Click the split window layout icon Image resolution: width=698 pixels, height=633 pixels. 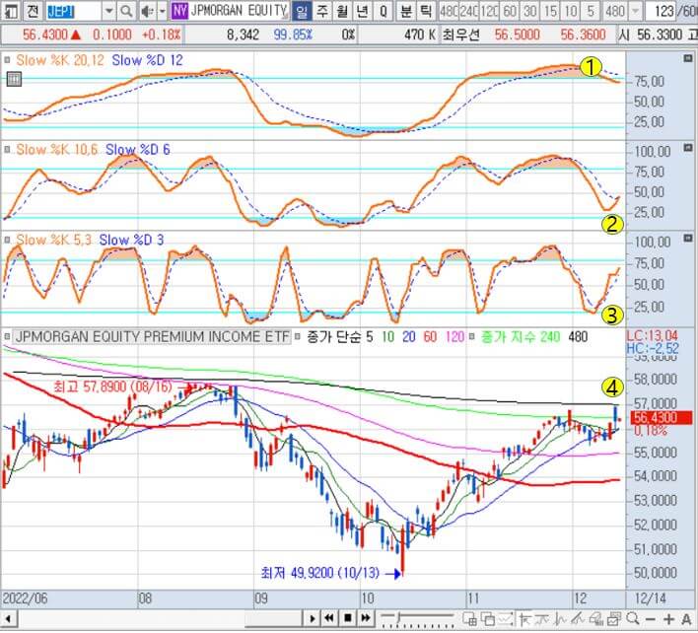[470, 618]
